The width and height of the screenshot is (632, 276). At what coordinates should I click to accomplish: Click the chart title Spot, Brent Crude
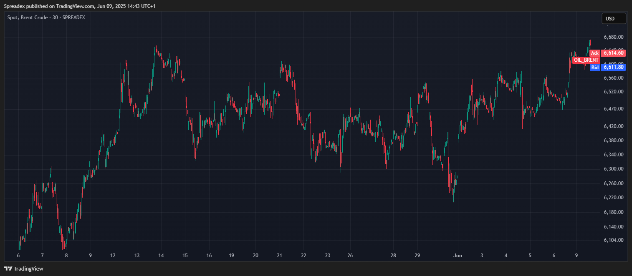pos(28,18)
